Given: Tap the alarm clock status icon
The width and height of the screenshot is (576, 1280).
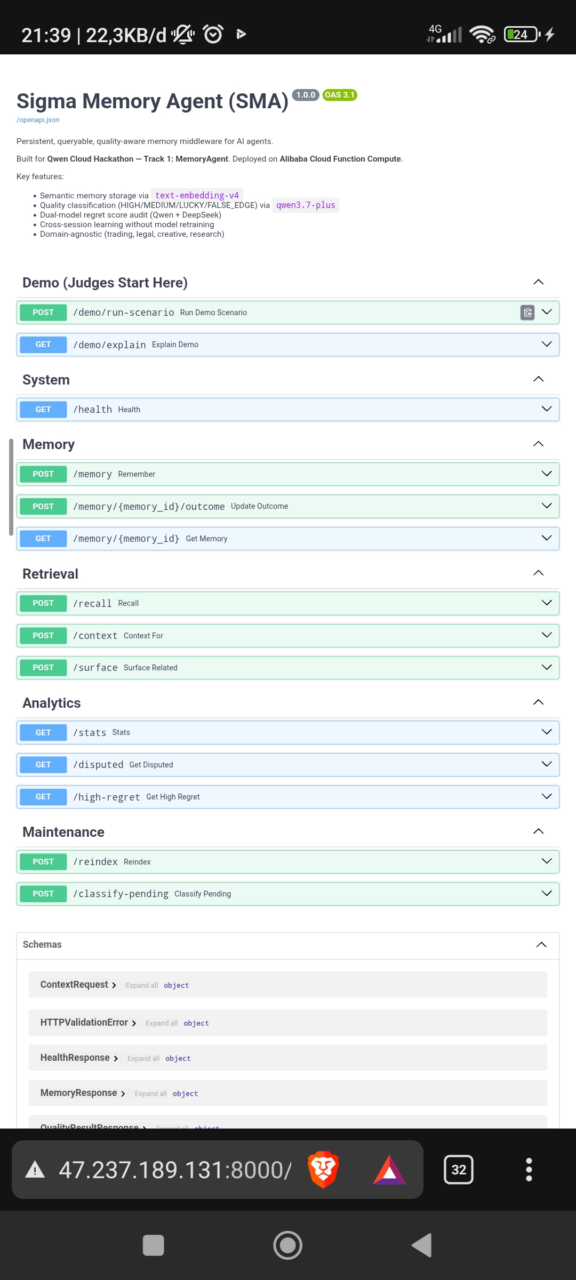Looking at the screenshot, I should 213,34.
